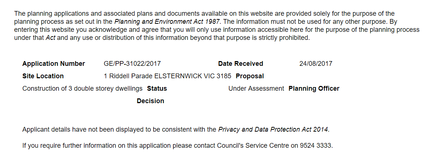The image size is (437, 162).
Task: Click the Site Location label
Action: click(x=43, y=76)
